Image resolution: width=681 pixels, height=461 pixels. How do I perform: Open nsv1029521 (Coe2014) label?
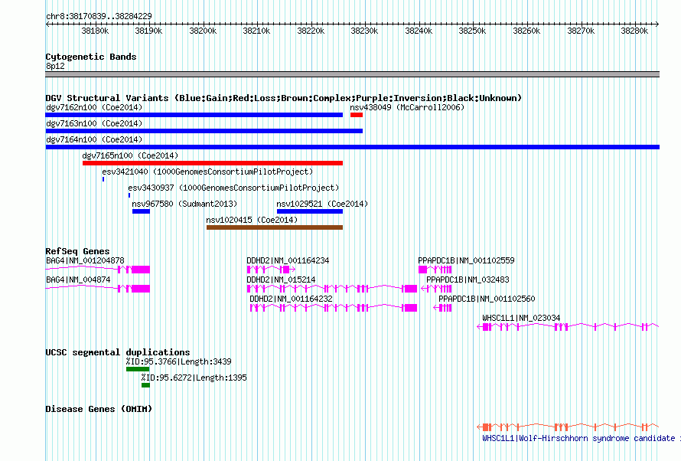(x=322, y=204)
